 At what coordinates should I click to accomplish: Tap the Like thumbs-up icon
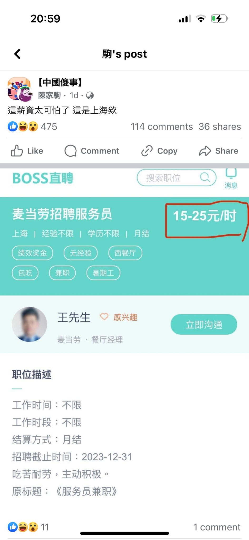pos(17,151)
